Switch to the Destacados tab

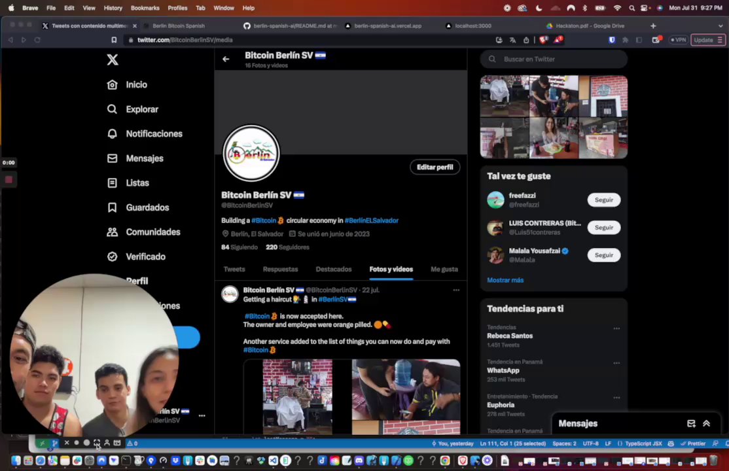(334, 270)
